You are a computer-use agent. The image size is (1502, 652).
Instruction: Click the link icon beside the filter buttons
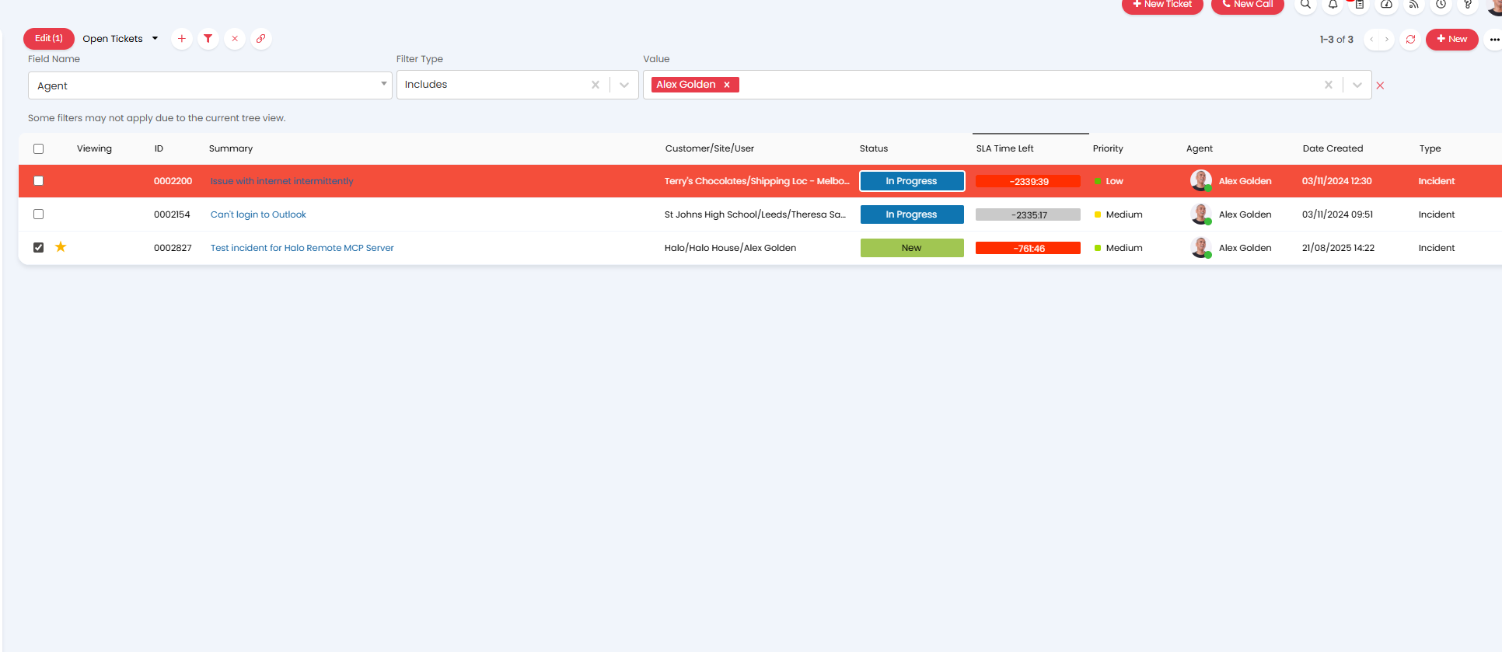[x=261, y=39]
